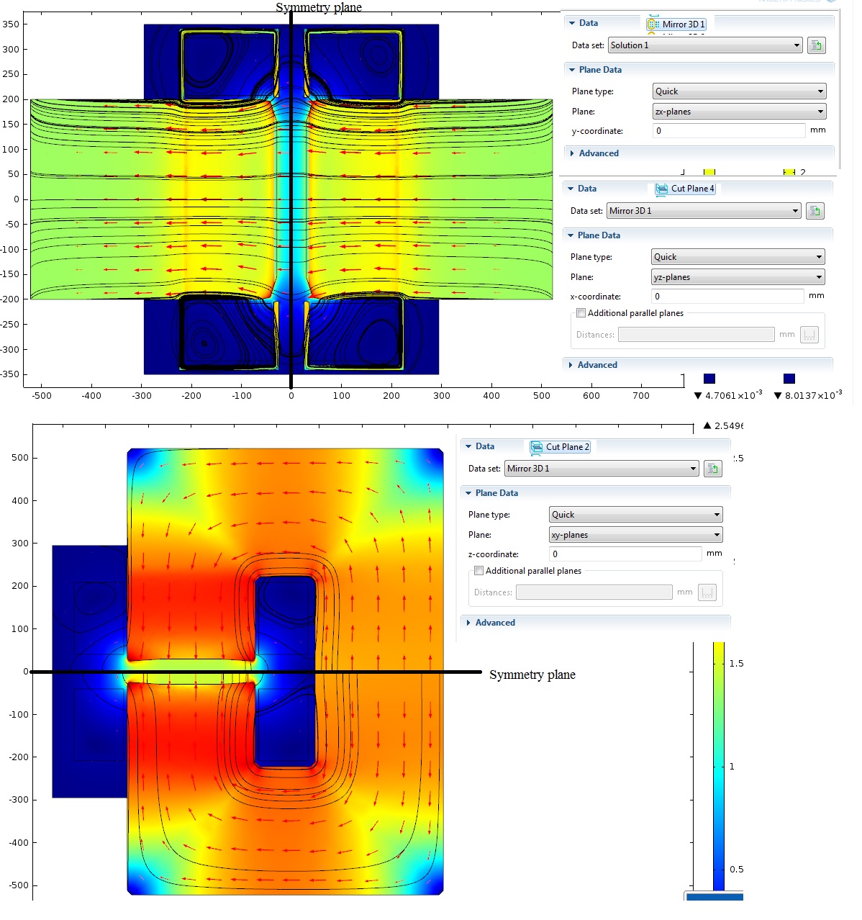Click Range icon next to Distances under yz-planes
The height and width of the screenshot is (920, 862).
click(x=809, y=335)
